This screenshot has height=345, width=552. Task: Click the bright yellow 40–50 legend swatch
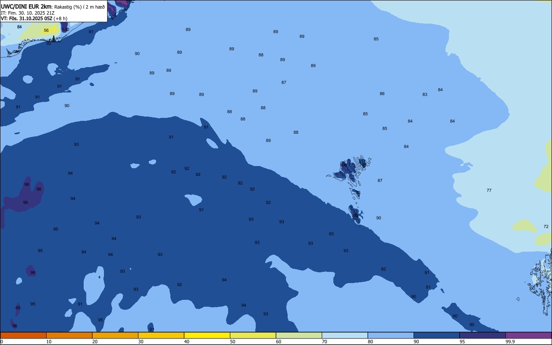[x=207, y=335]
